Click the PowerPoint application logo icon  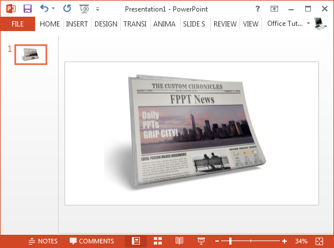pyautogui.click(x=10, y=9)
